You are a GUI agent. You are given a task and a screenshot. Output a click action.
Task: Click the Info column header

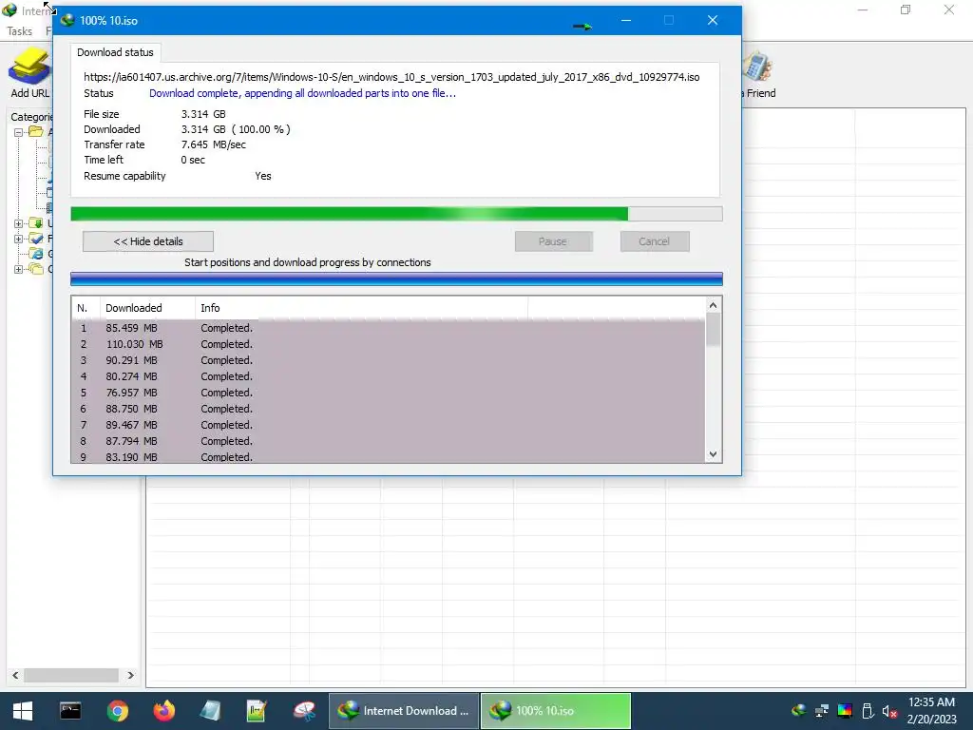pos(361,308)
